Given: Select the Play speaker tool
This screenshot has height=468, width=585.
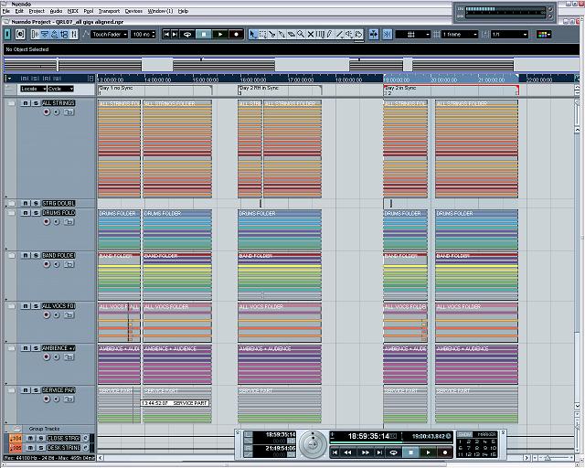Looking at the screenshot, I should (349, 35).
